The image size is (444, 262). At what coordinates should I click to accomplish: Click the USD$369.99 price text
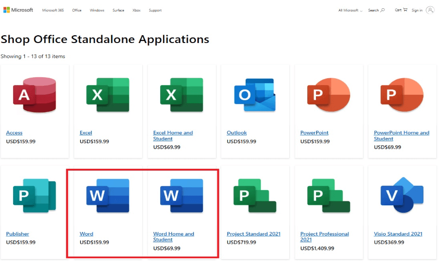(389, 242)
